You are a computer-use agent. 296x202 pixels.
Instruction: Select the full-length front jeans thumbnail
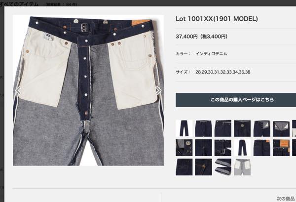tap(184, 128)
